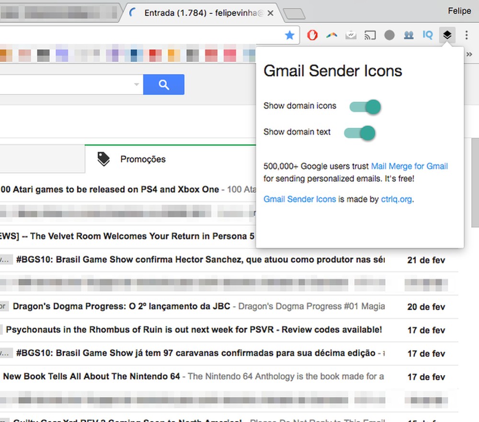Click the envelope email tracker extension icon
The width and height of the screenshot is (479, 422).
click(x=351, y=34)
